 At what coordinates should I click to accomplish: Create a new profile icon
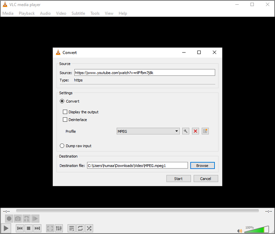click(x=205, y=131)
